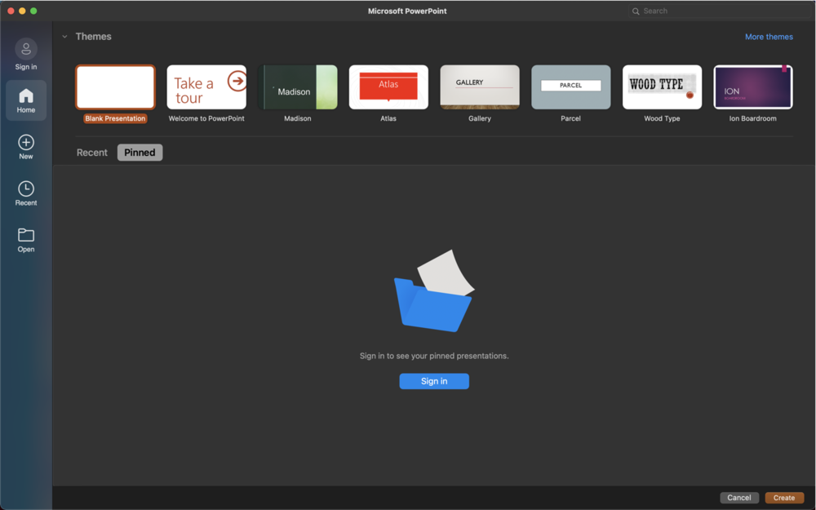Pick the Ion Boardroom theme
This screenshot has height=510, width=816.
[x=752, y=86]
